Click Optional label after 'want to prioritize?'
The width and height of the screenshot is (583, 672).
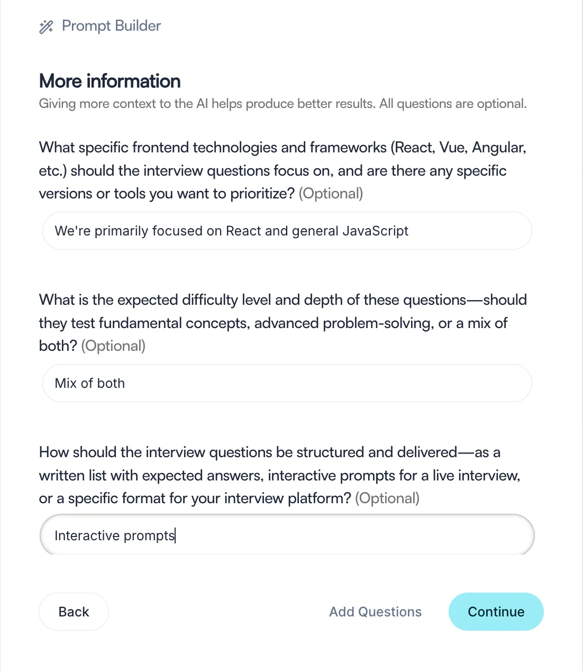click(331, 194)
